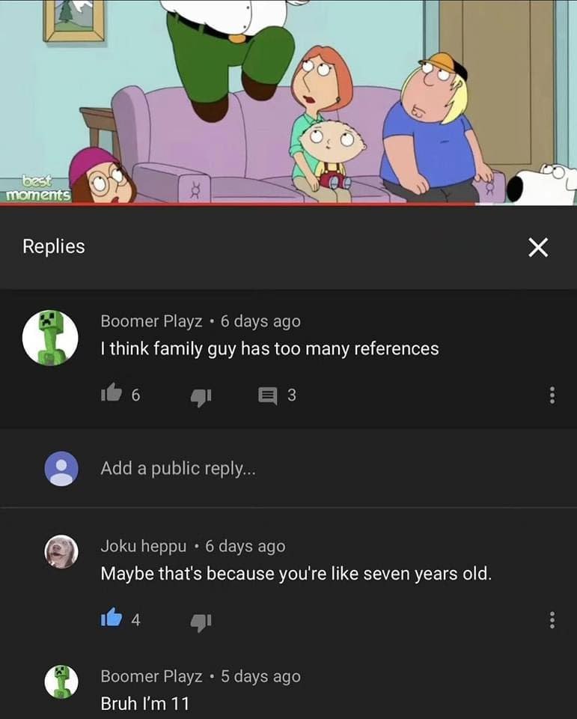Screen dimensions: 577x719
Task: Open more options for Joku heppu's reply
Action: [x=552, y=620]
